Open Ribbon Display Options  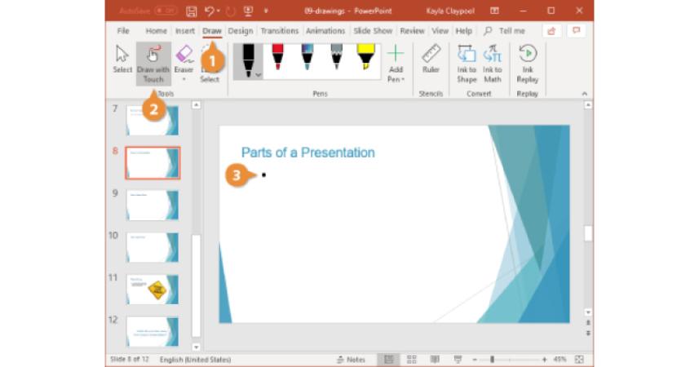494,11
